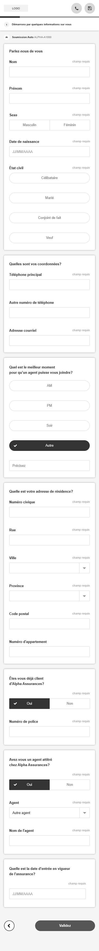Choose Célibataire as État civil
This screenshot has width=99, height=951.
pyautogui.click(x=50, y=178)
